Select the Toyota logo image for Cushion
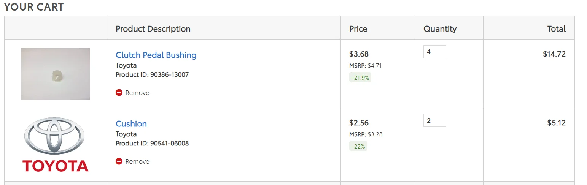Viewport: 587px width, 185px height. (56, 144)
